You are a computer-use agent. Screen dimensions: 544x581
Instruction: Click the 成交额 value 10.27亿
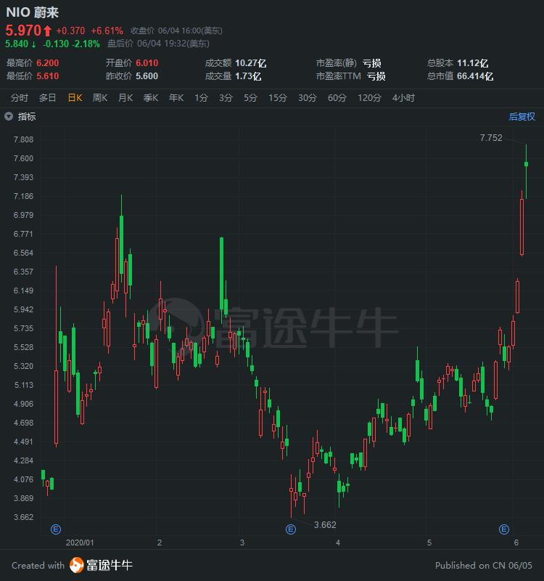pos(250,63)
